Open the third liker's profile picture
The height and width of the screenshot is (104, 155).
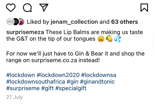tap(21, 22)
